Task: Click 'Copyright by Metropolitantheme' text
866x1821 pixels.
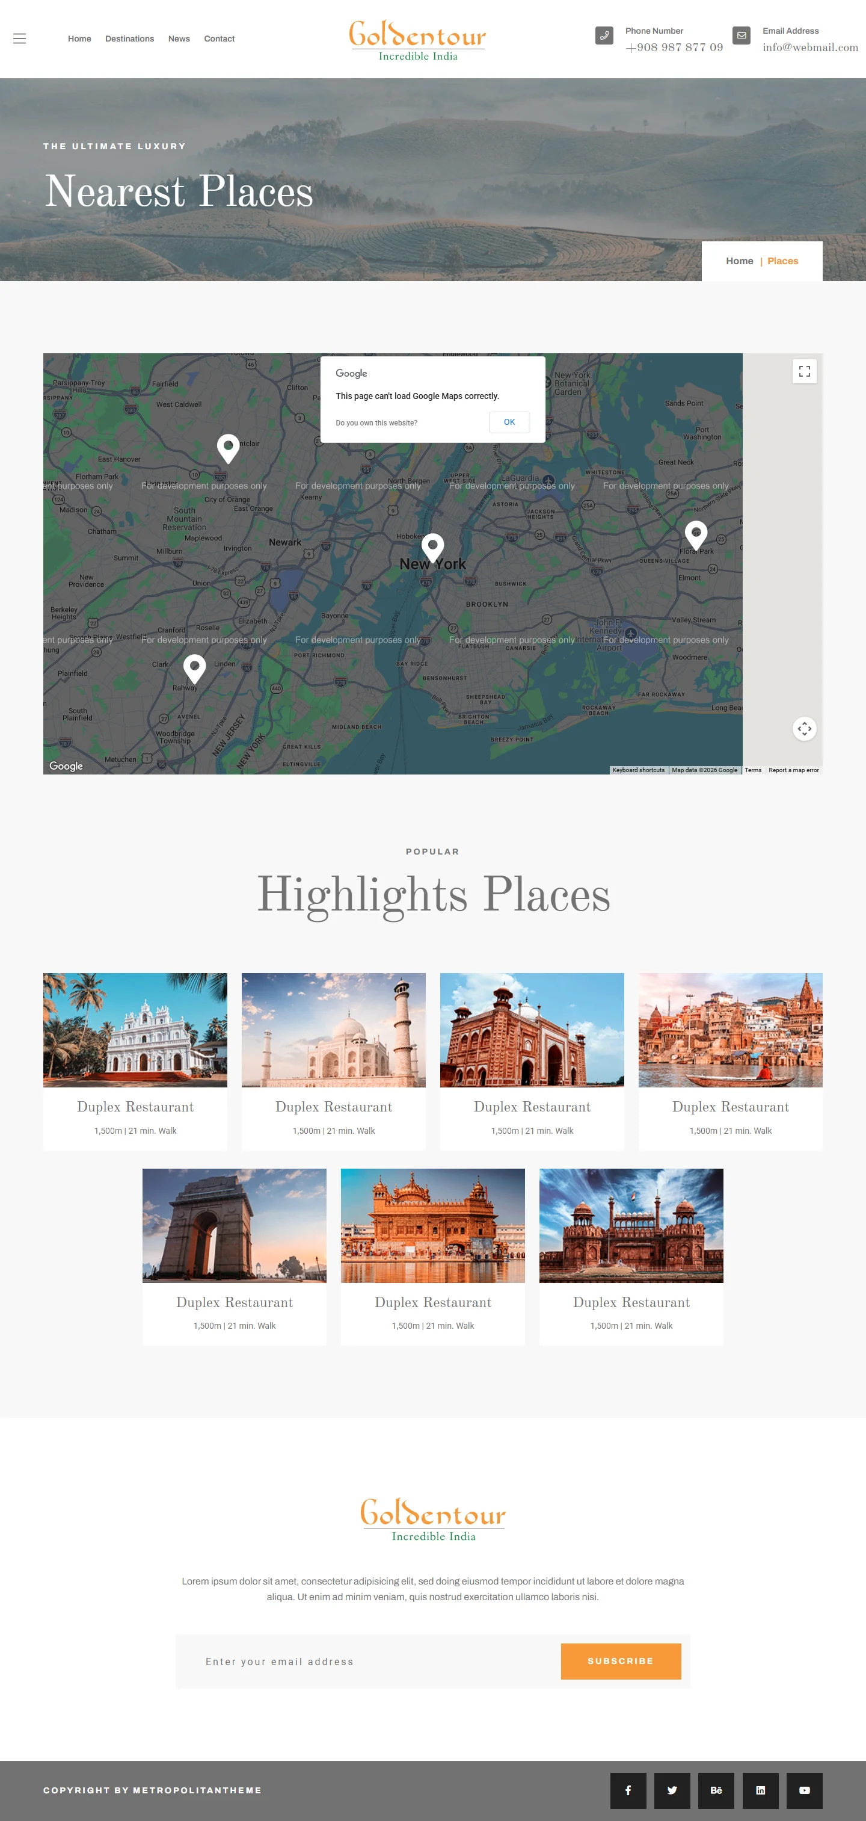Action: coord(153,1790)
